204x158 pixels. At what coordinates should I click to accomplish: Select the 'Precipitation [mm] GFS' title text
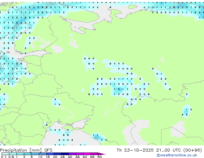tap(26, 150)
